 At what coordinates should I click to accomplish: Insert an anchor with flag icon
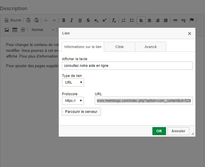click(x=192, y=20)
